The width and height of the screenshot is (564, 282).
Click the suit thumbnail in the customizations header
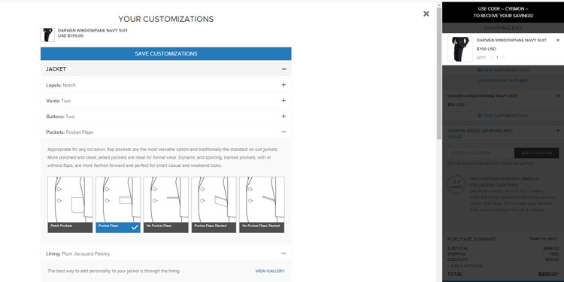click(47, 35)
